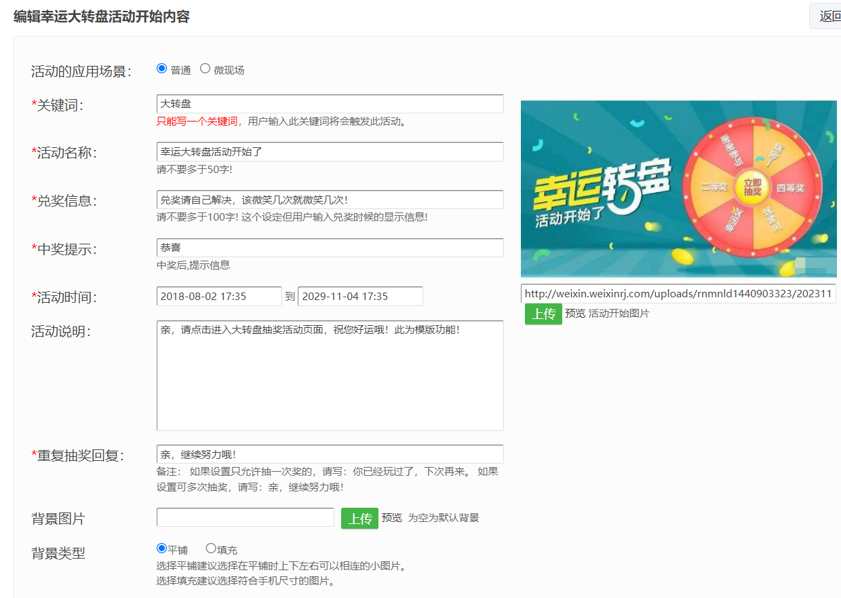Choose 填充 background type
Image resolution: width=841 pixels, height=598 pixels.
(211, 548)
